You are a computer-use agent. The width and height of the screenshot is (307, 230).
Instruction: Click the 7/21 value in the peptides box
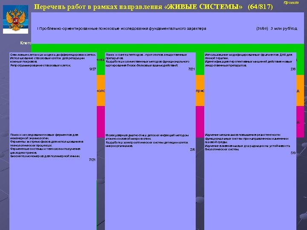pyautogui.click(x=191, y=69)
